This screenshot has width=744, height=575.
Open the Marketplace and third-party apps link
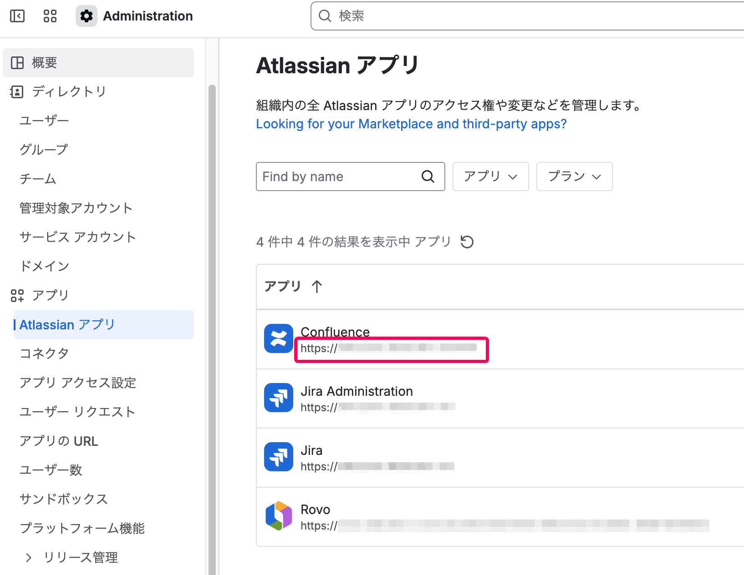coord(412,124)
